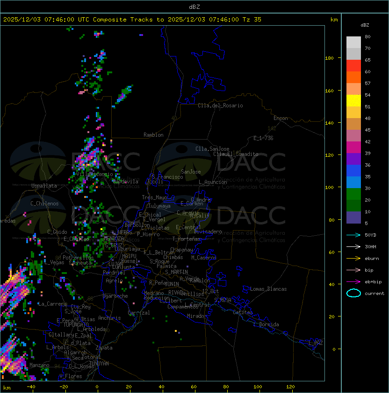Screen dimensions: 389x393
Task: Click the 'TUNUYAN' map label
Action: point(99,364)
